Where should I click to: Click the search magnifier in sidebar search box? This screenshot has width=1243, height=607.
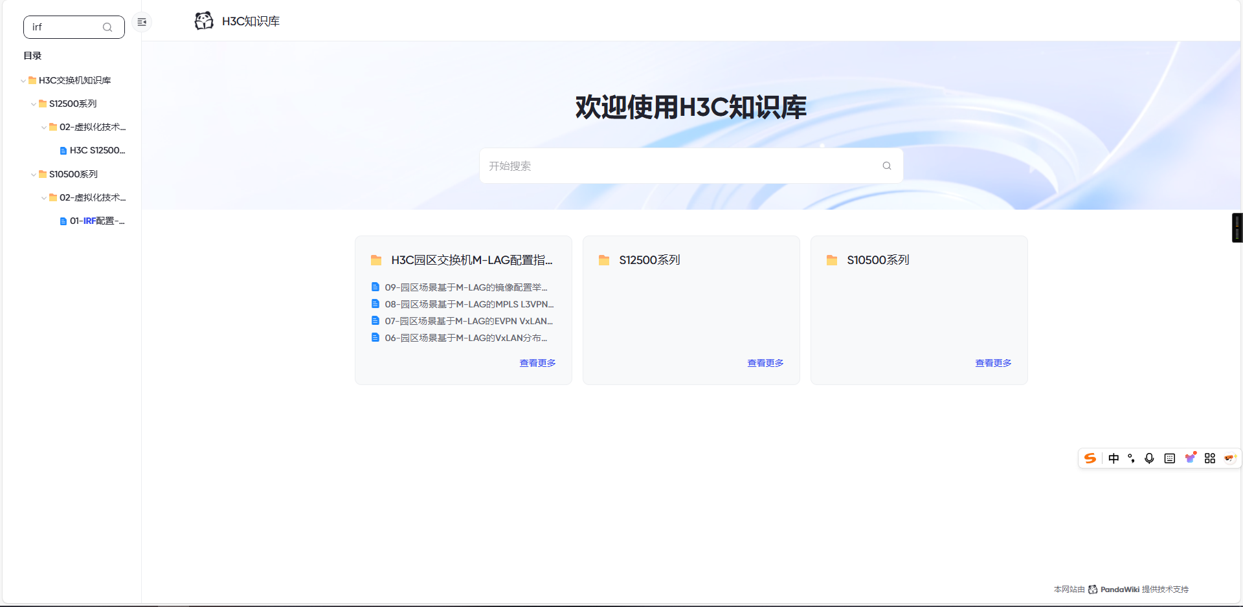(x=107, y=27)
